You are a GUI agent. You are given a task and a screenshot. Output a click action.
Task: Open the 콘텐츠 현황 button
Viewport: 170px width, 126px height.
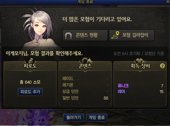[x=85, y=35]
